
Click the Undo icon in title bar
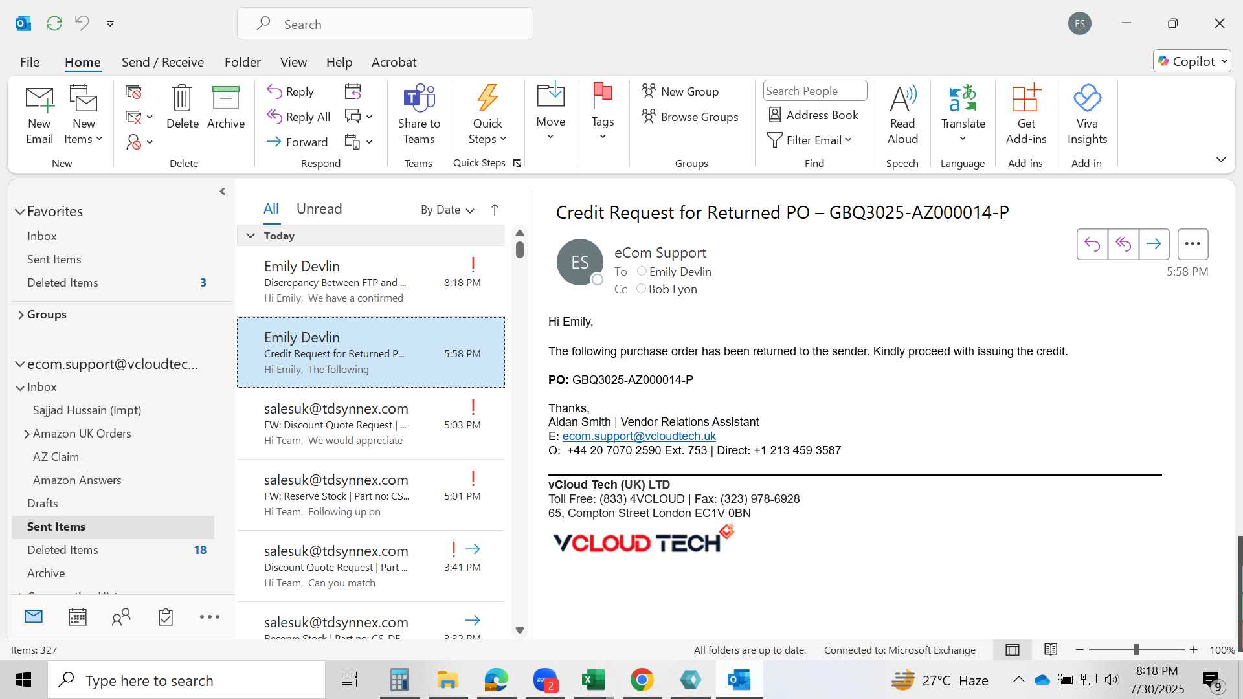tap(82, 23)
